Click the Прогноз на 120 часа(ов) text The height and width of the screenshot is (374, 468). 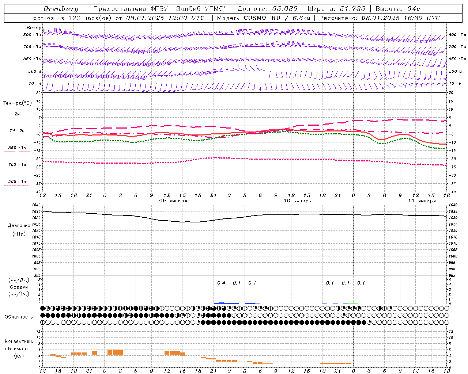pos(71,18)
